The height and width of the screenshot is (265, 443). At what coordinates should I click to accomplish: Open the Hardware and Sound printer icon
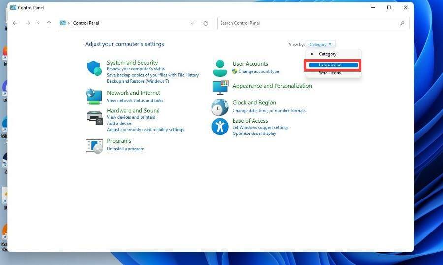pyautogui.click(x=94, y=117)
